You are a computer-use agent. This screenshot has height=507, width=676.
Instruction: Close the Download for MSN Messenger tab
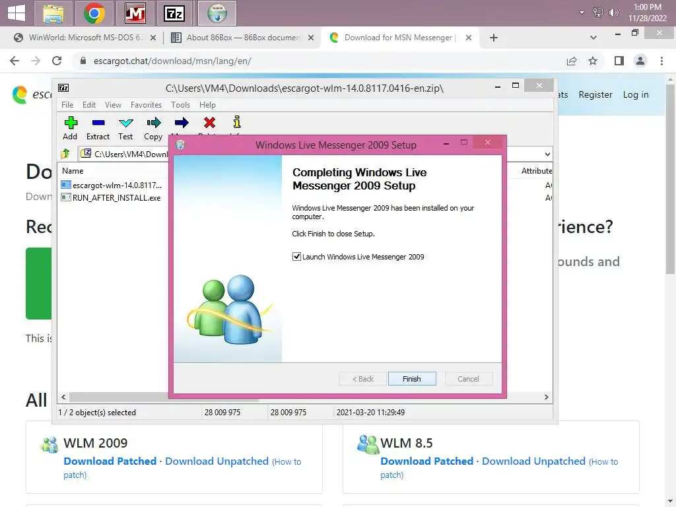click(469, 38)
